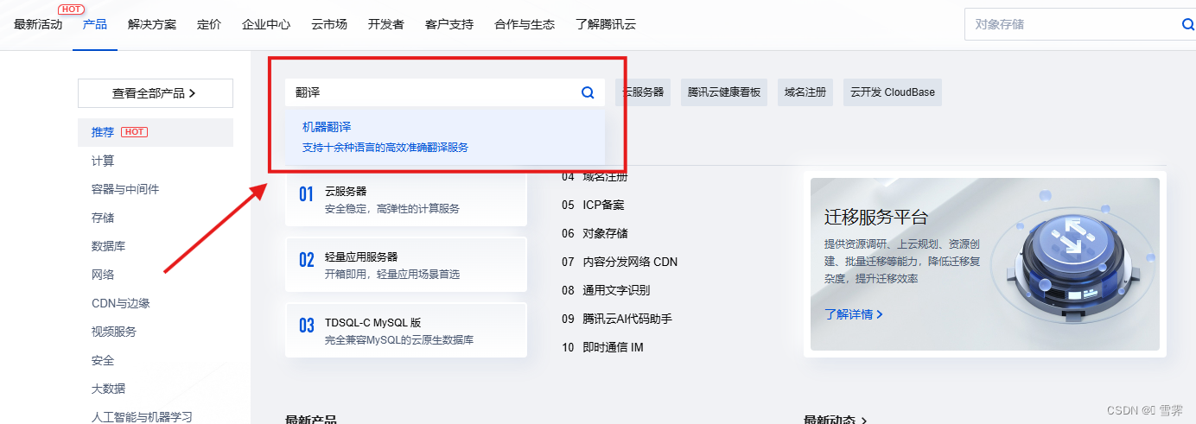Open the 09 腾讯云AI代码助手 link

[617, 319]
